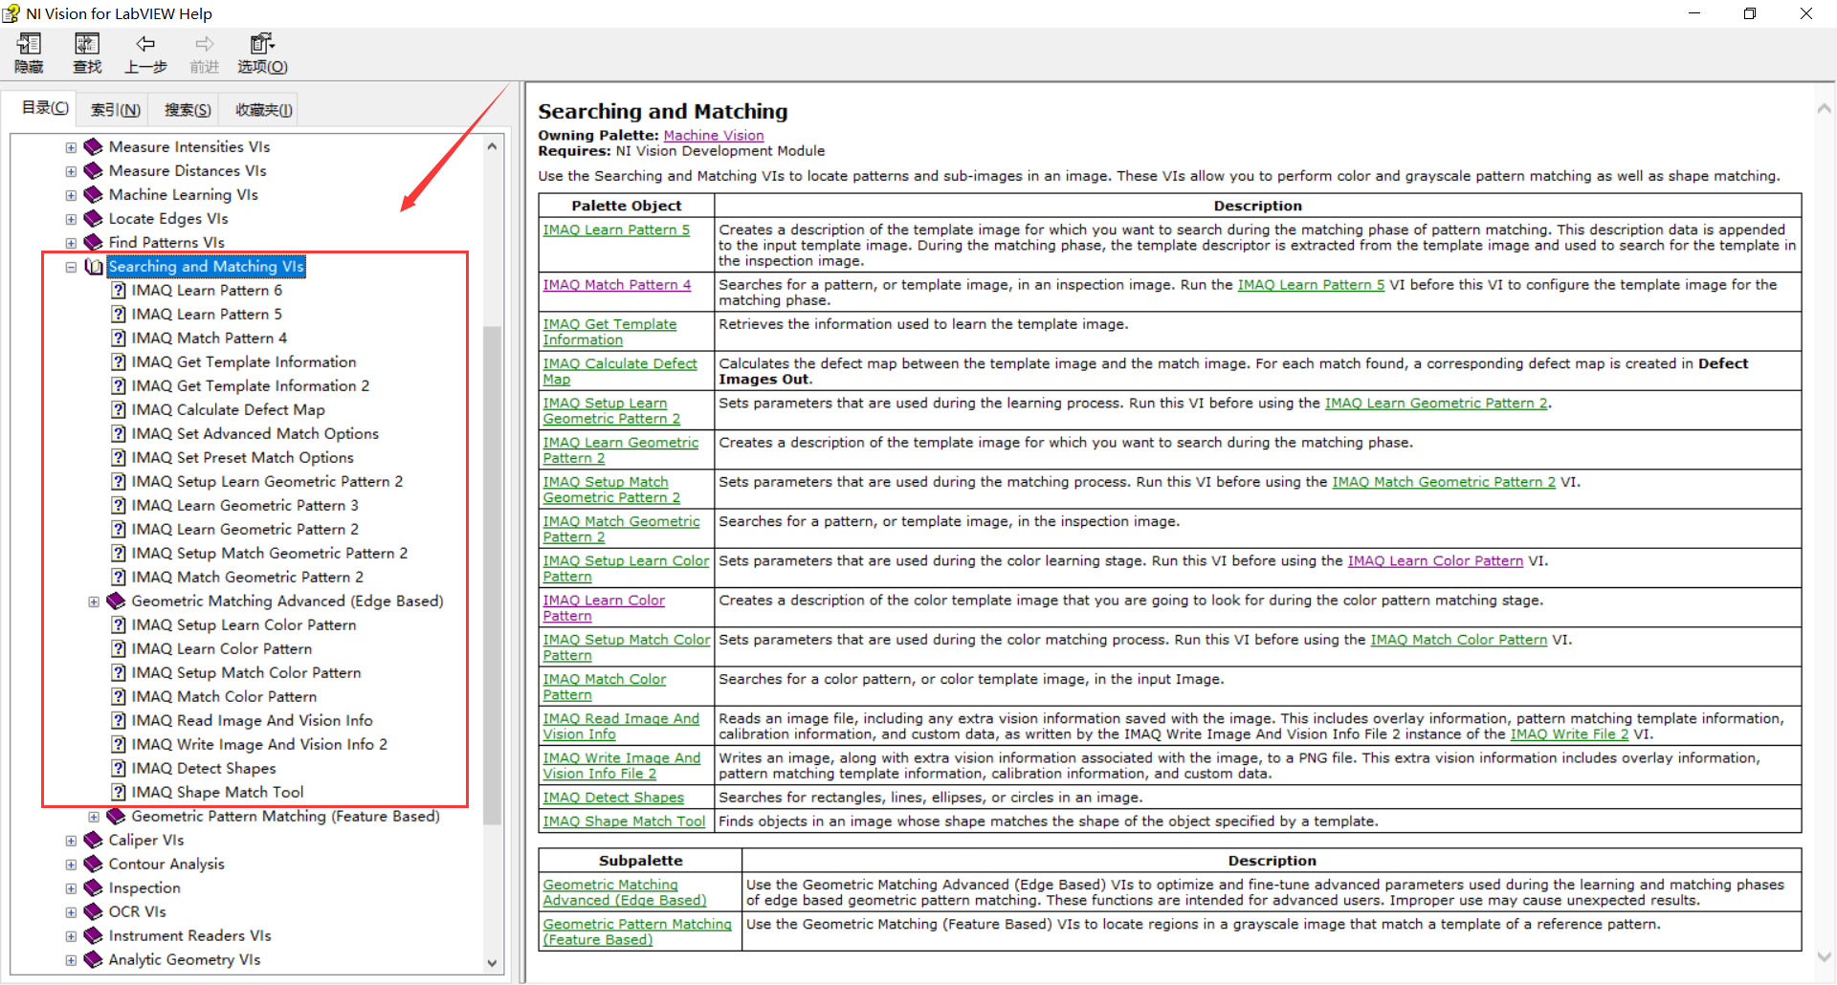Screen dimensions: 1837x985
Task: Open the IMAQ Learn Geometric Pattern 2 inline link
Action: pos(1436,404)
